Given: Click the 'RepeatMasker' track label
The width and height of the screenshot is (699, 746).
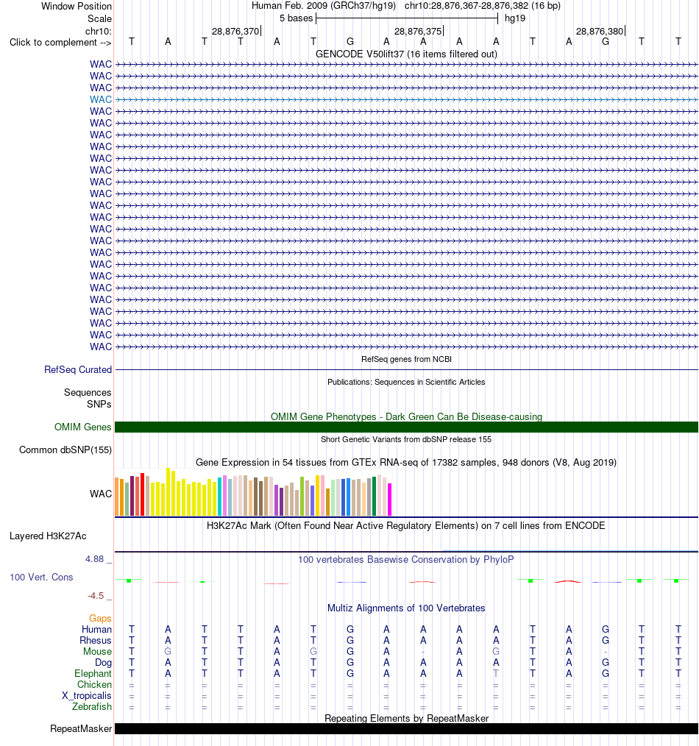Looking at the screenshot, I should click(81, 729).
